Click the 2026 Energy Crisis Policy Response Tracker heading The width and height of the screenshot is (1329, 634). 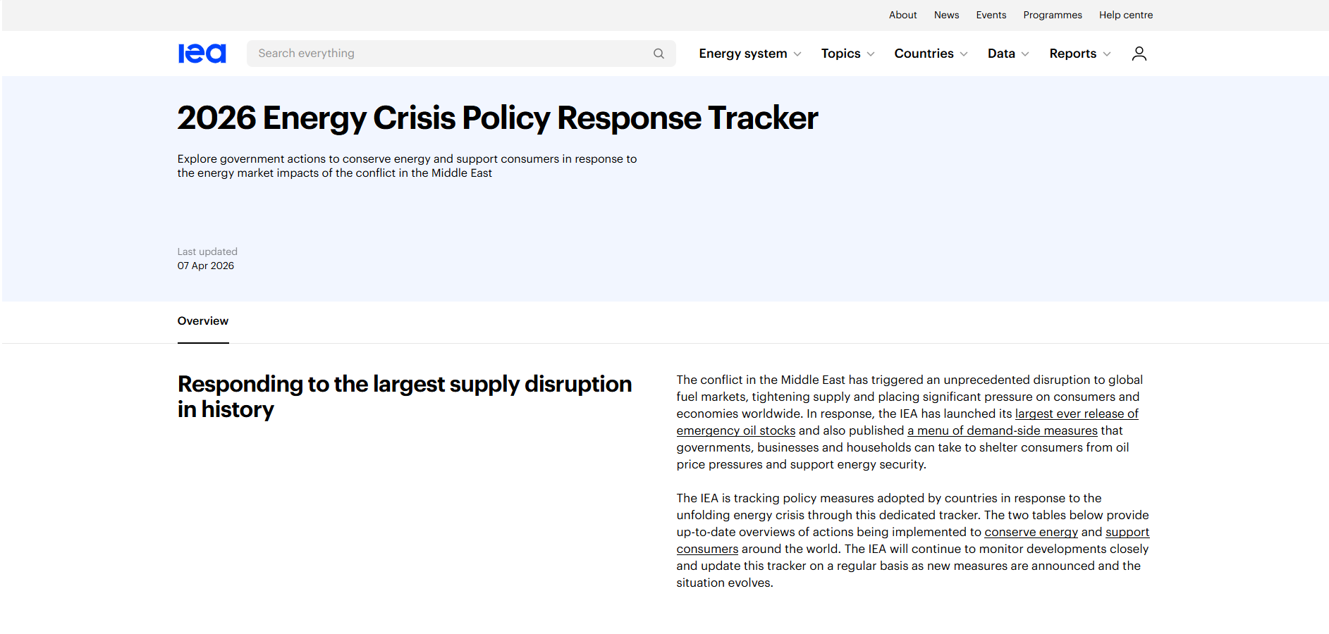[497, 118]
